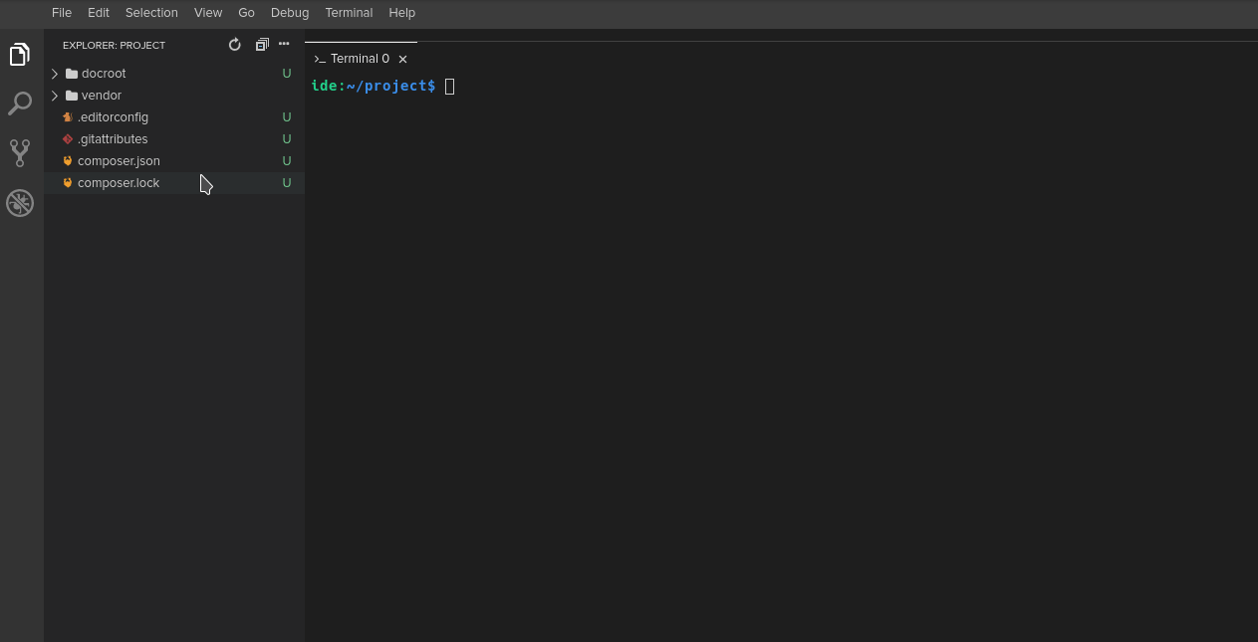1258x642 pixels.
Task: Open the composer.lock file
Action: tap(119, 183)
